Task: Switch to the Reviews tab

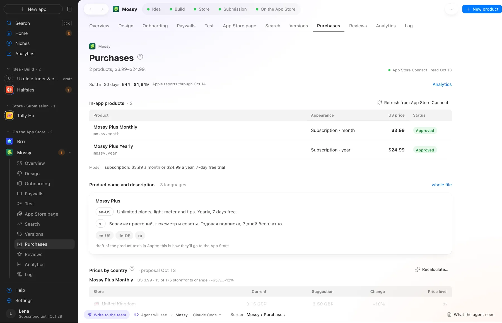Action: click(x=358, y=26)
